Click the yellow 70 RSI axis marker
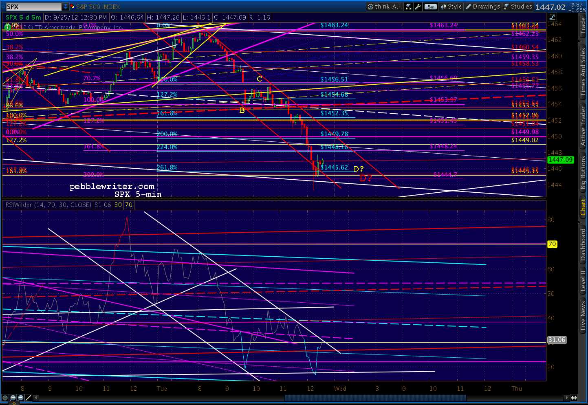The image size is (588, 405). [x=552, y=244]
